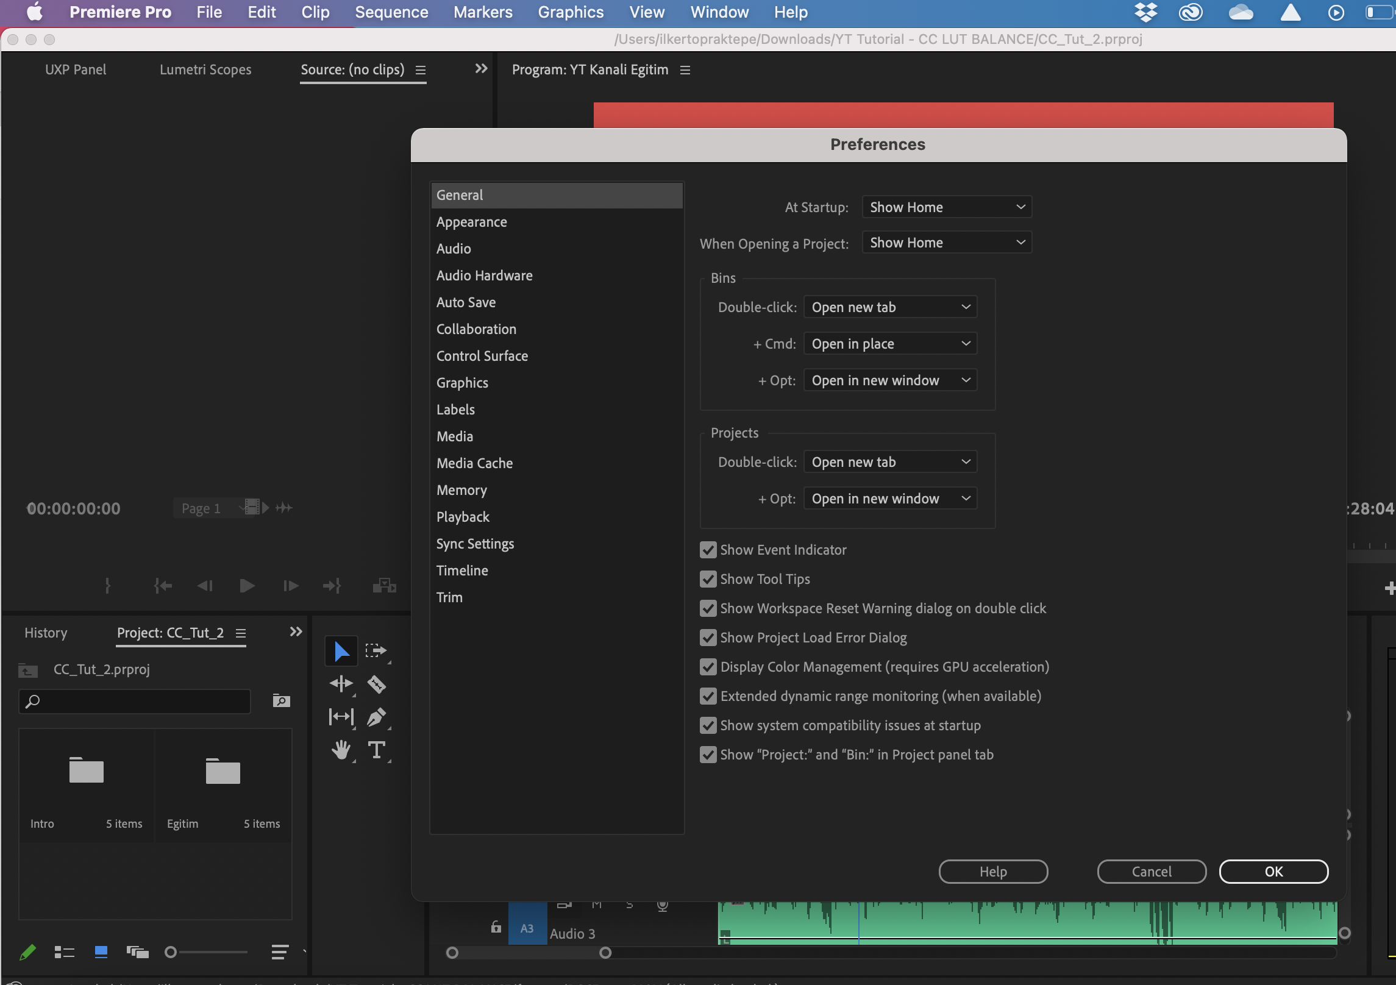The width and height of the screenshot is (1396, 985).
Task: Open the At Startup dropdown
Action: tap(947, 207)
